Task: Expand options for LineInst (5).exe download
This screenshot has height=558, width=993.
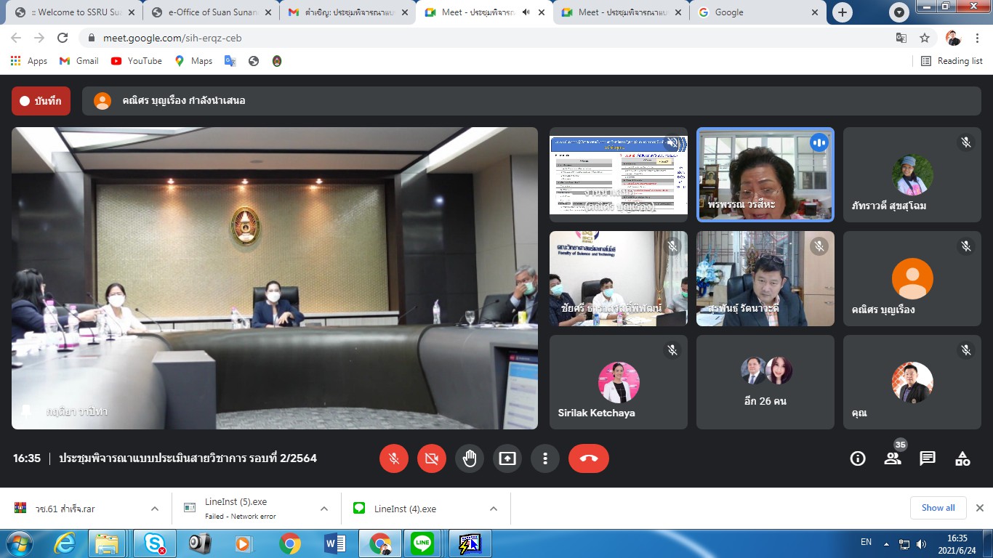Action: coord(324,509)
